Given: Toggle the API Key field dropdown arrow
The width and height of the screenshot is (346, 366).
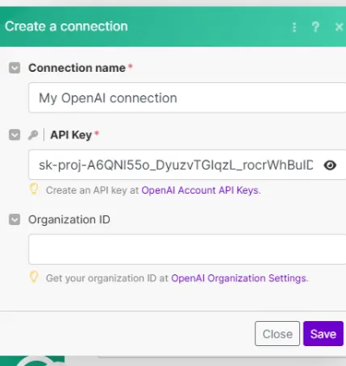Looking at the screenshot, I should coord(15,135).
